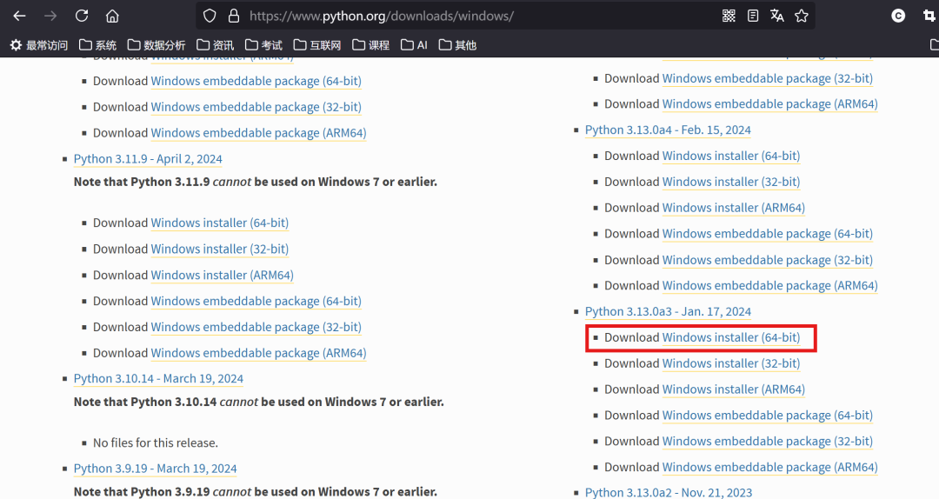This screenshot has height=499, width=939.
Task: Download Python 3.13.0a4 Windows installer (64-bit)
Action: [x=731, y=156]
